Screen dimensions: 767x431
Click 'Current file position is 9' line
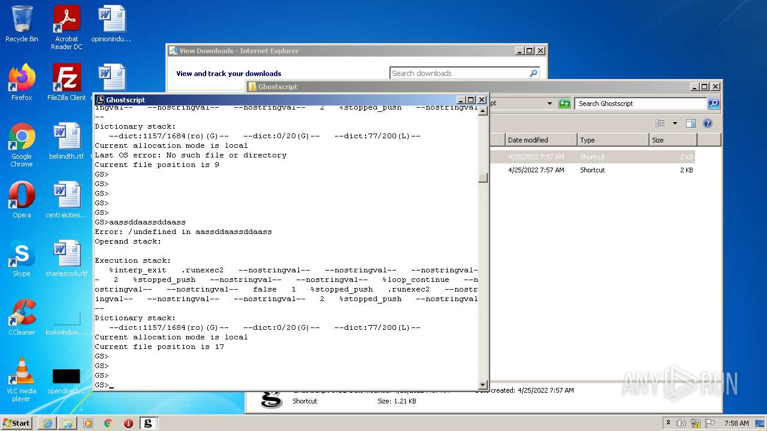pos(157,165)
